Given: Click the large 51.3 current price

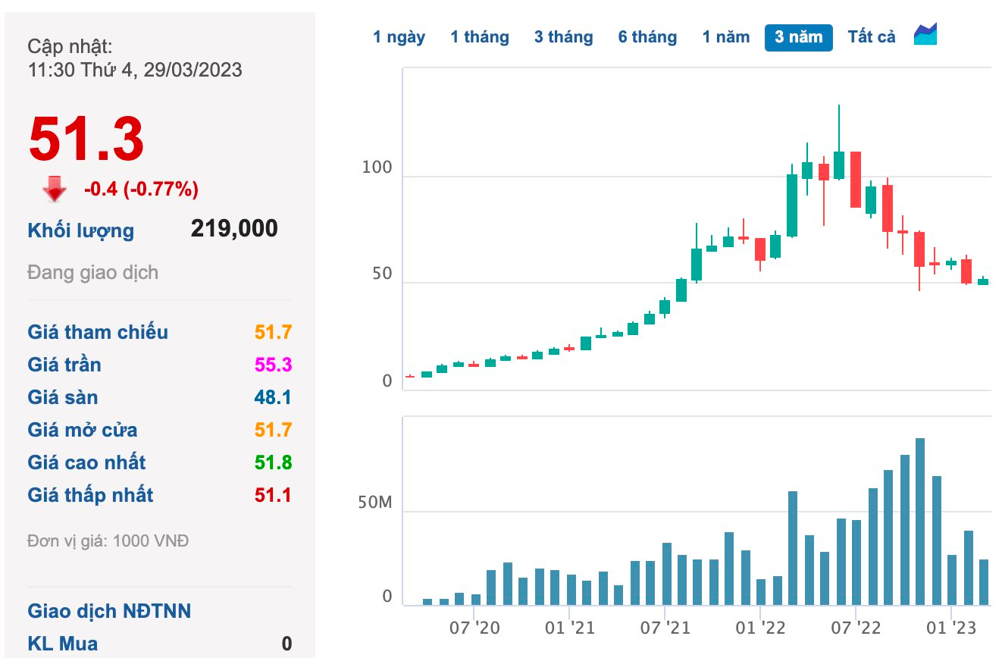Looking at the screenshot, I should [86, 140].
